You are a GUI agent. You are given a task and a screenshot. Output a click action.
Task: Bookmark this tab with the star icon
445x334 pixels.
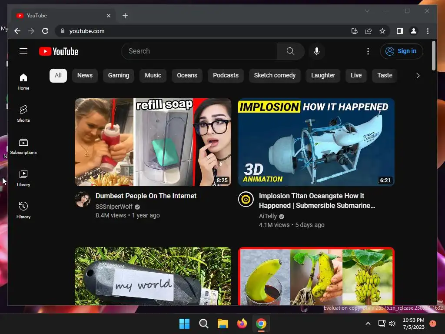pyautogui.click(x=382, y=31)
